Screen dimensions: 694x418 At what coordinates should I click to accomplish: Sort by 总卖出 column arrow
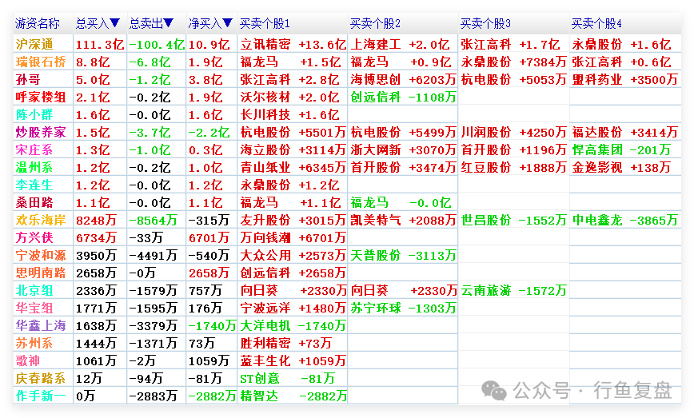pos(169,23)
